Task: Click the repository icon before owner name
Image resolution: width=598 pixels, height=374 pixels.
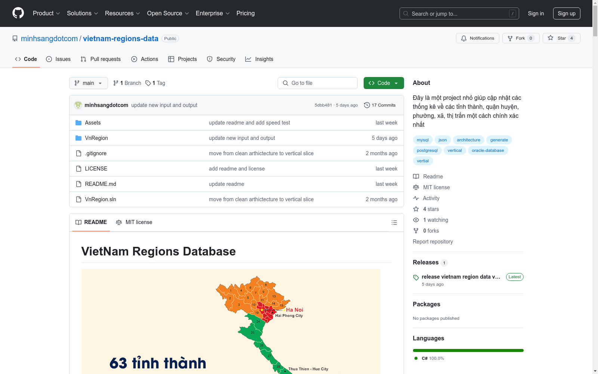Action: (x=15, y=39)
